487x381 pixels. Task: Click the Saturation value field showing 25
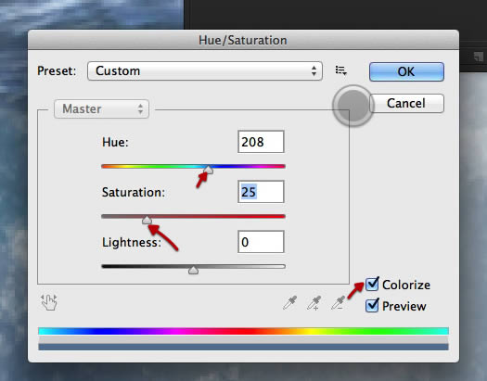pyautogui.click(x=261, y=192)
